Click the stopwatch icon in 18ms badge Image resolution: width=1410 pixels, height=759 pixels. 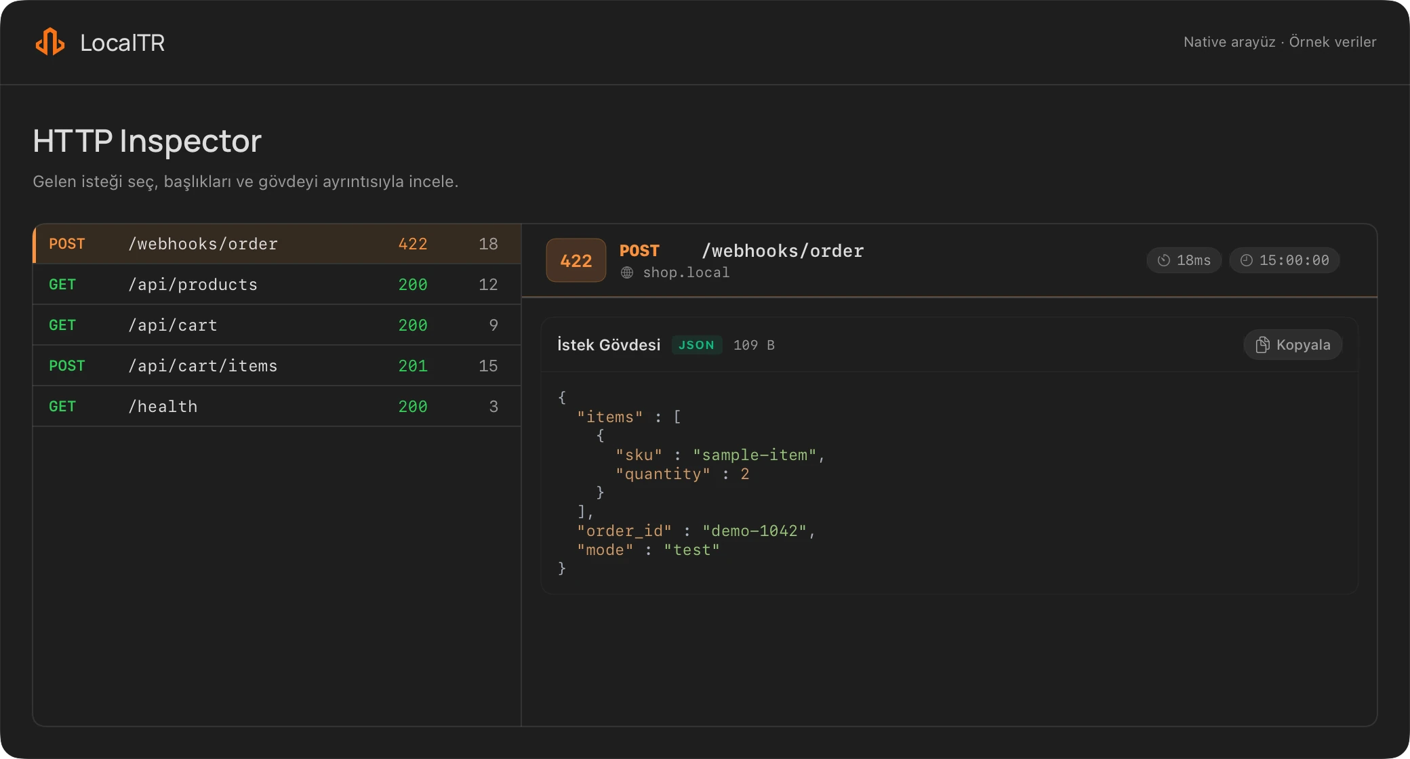coord(1164,260)
